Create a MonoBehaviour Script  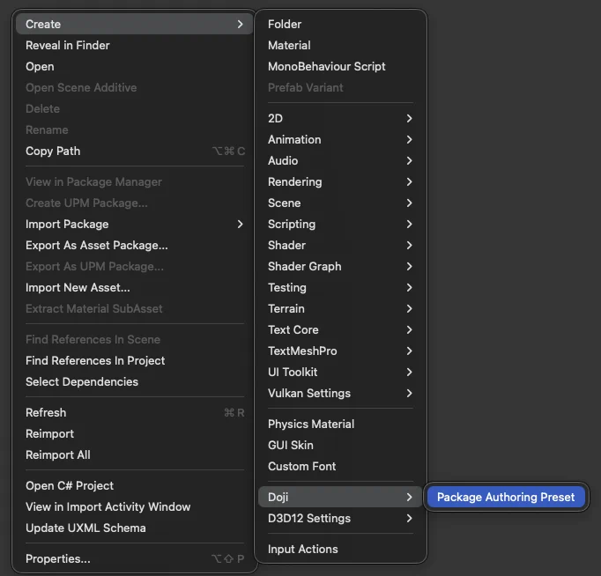340,66
